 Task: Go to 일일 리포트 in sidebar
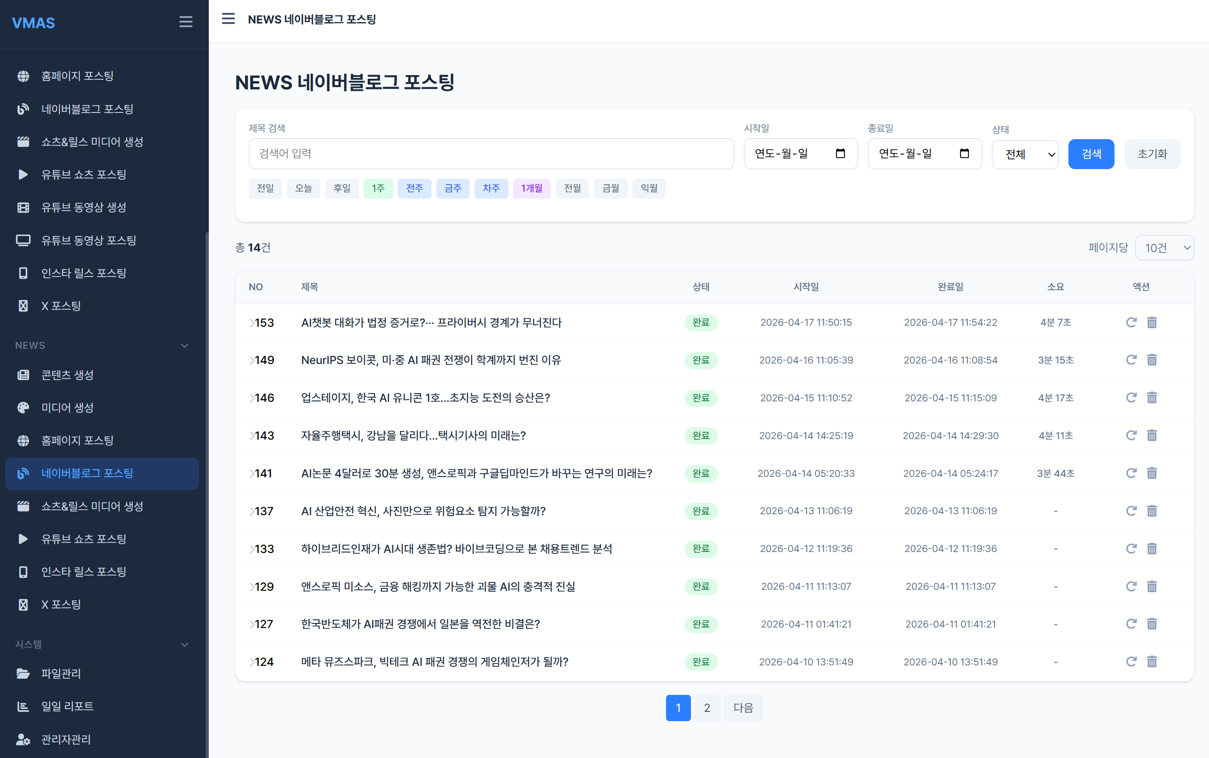coord(67,706)
